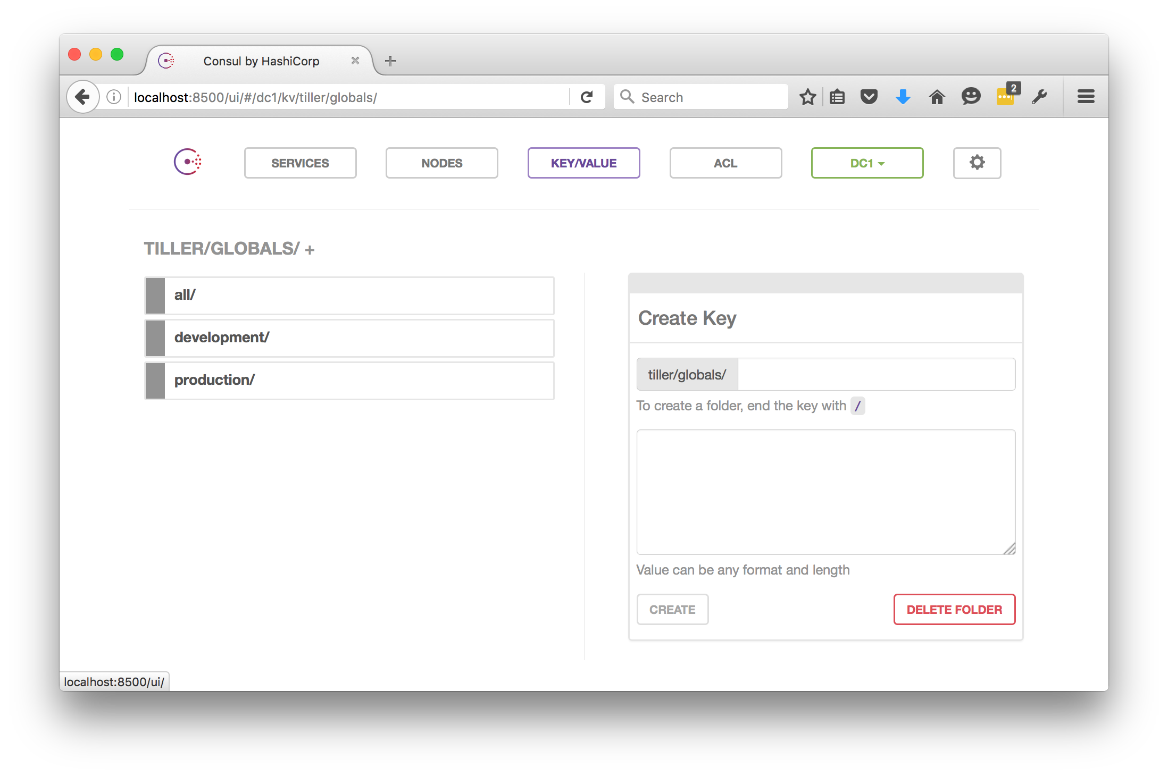This screenshot has height=776, width=1168.
Task: Click the wrench developer tools icon
Action: click(1039, 97)
